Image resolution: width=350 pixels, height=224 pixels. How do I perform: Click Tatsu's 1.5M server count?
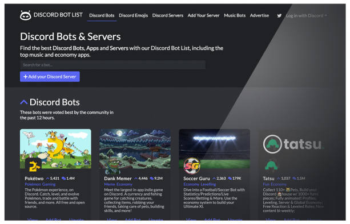click(x=301, y=178)
